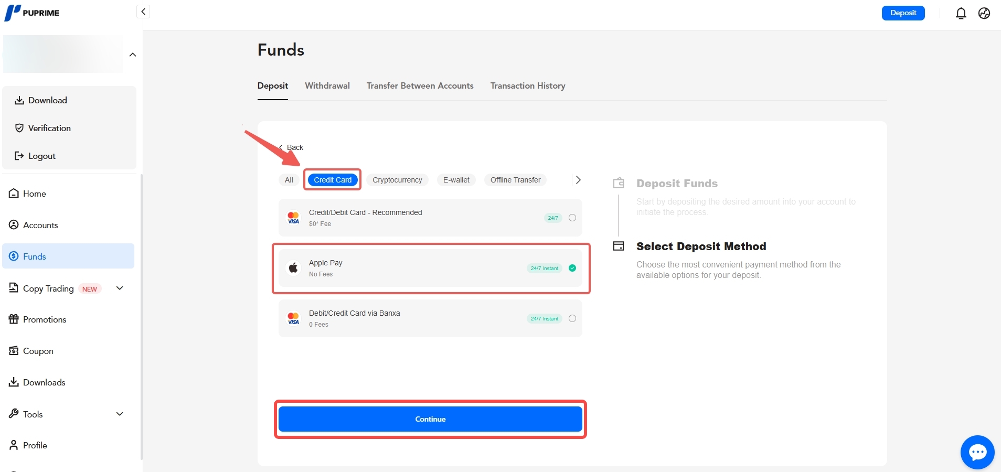Viewport: 1001px width, 472px height.
Task: Collapse the account panel chevron
Action: click(133, 55)
